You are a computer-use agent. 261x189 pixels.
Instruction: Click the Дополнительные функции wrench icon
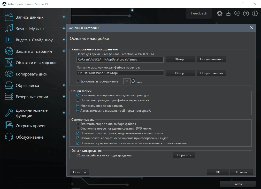point(9,113)
